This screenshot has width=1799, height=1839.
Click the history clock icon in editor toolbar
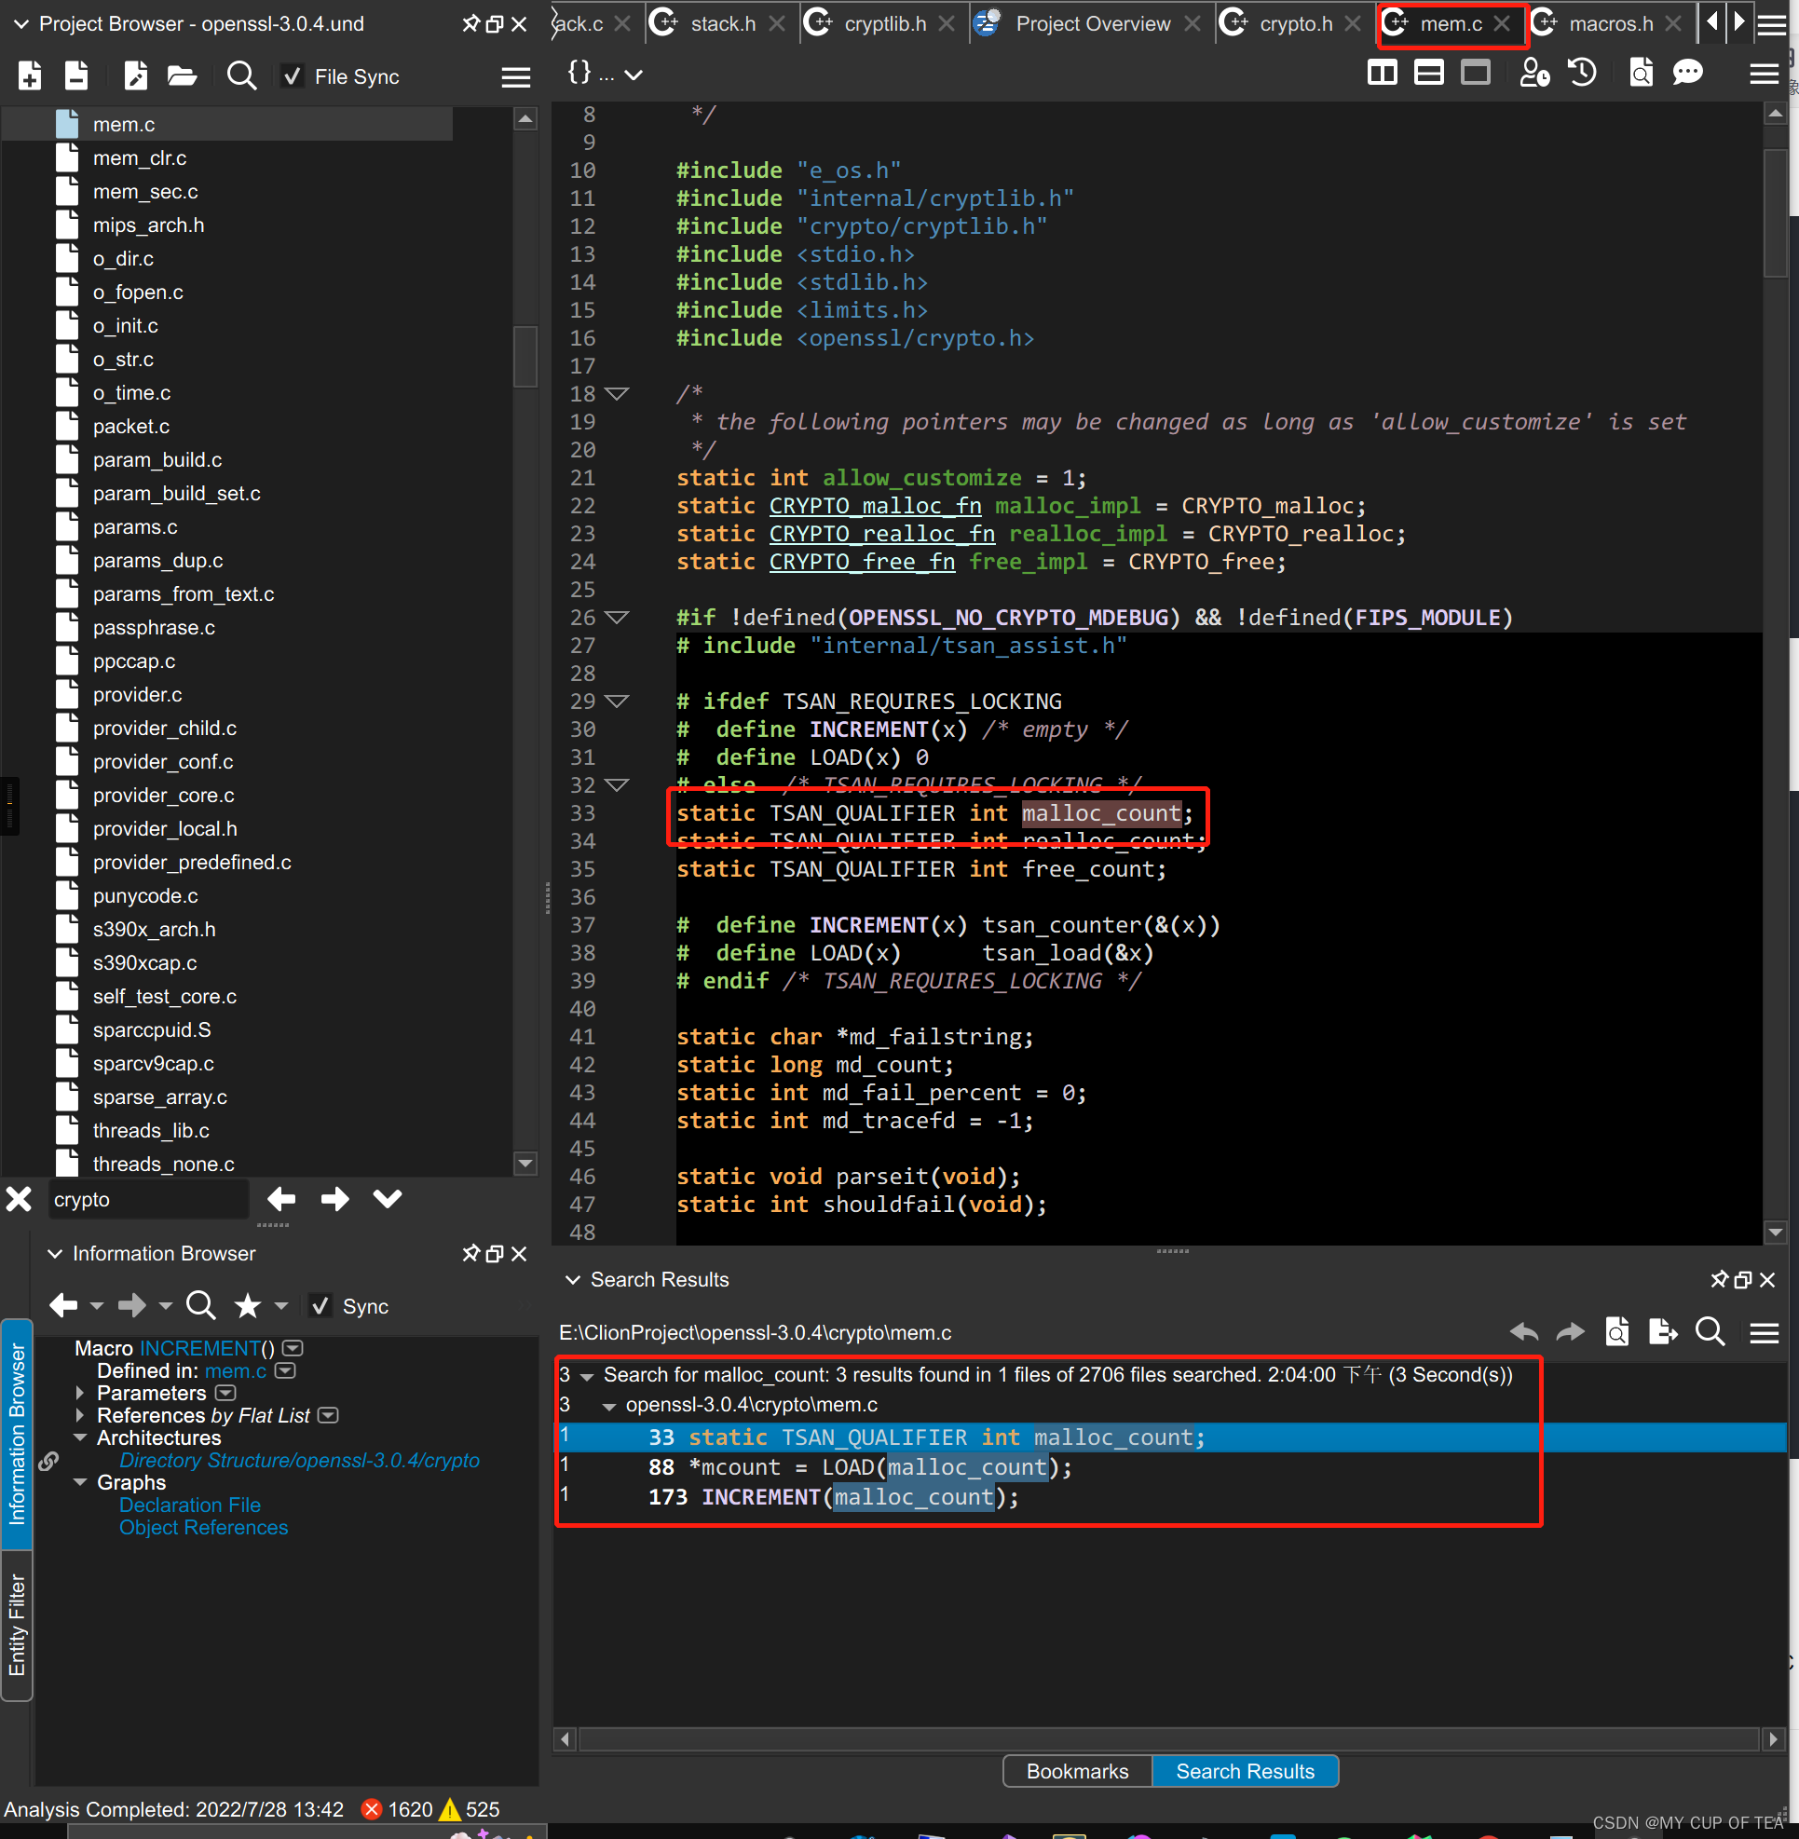point(1582,73)
